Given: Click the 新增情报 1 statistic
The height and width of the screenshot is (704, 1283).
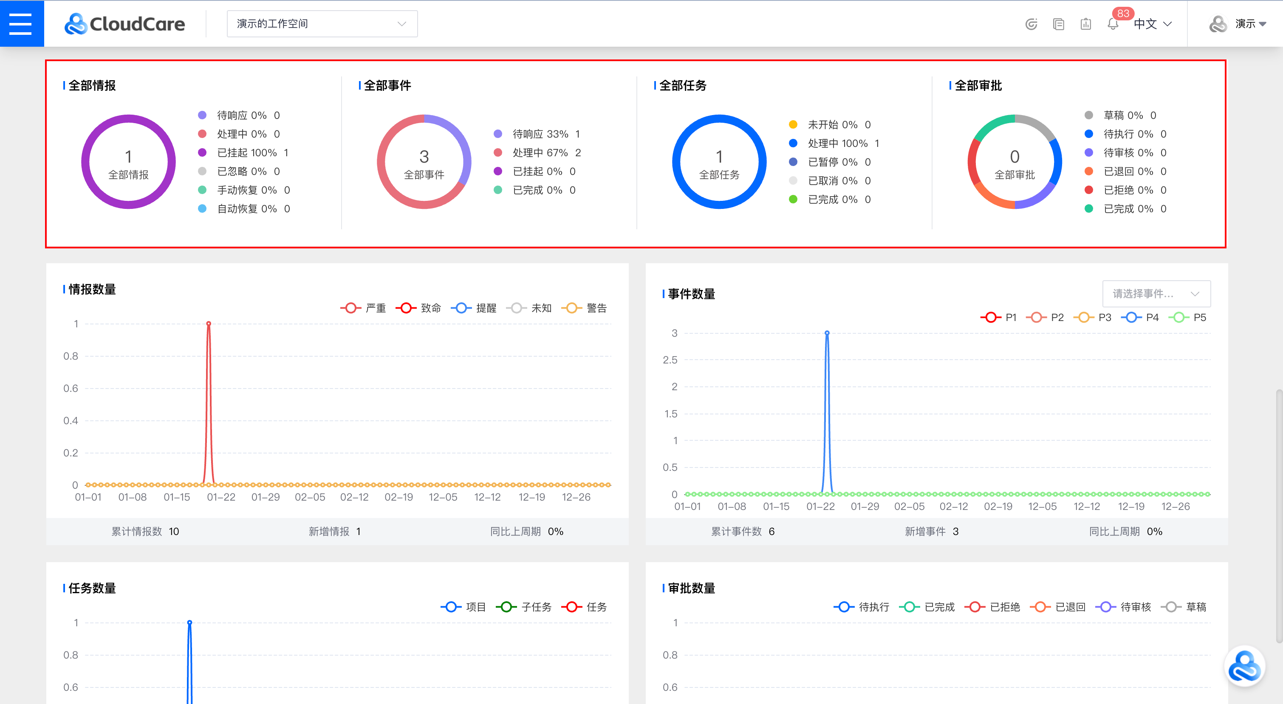Looking at the screenshot, I should click(x=335, y=532).
